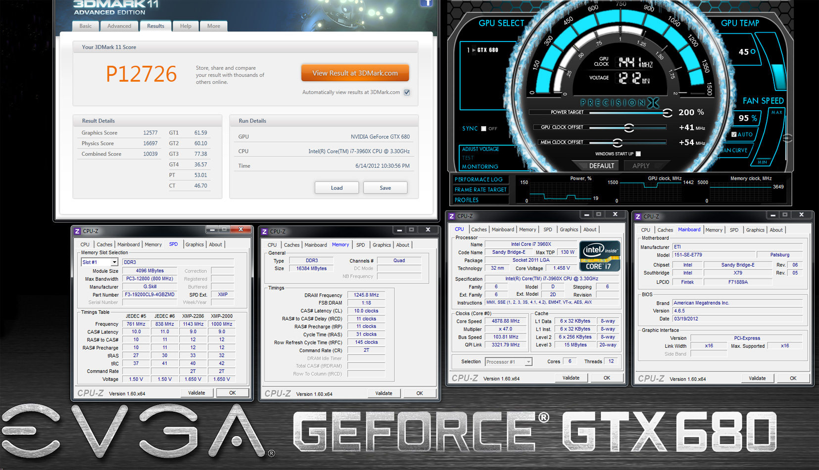Click OK in CPU-Z Memory window
This screenshot has height=470, width=819.
coord(420,393)
